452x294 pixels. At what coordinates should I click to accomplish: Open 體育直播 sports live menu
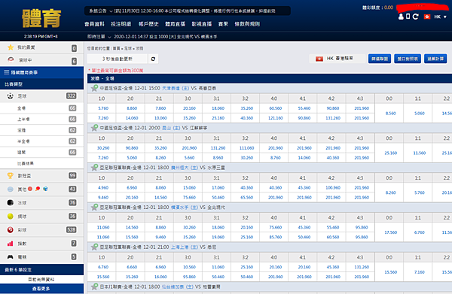pos(175,24)
